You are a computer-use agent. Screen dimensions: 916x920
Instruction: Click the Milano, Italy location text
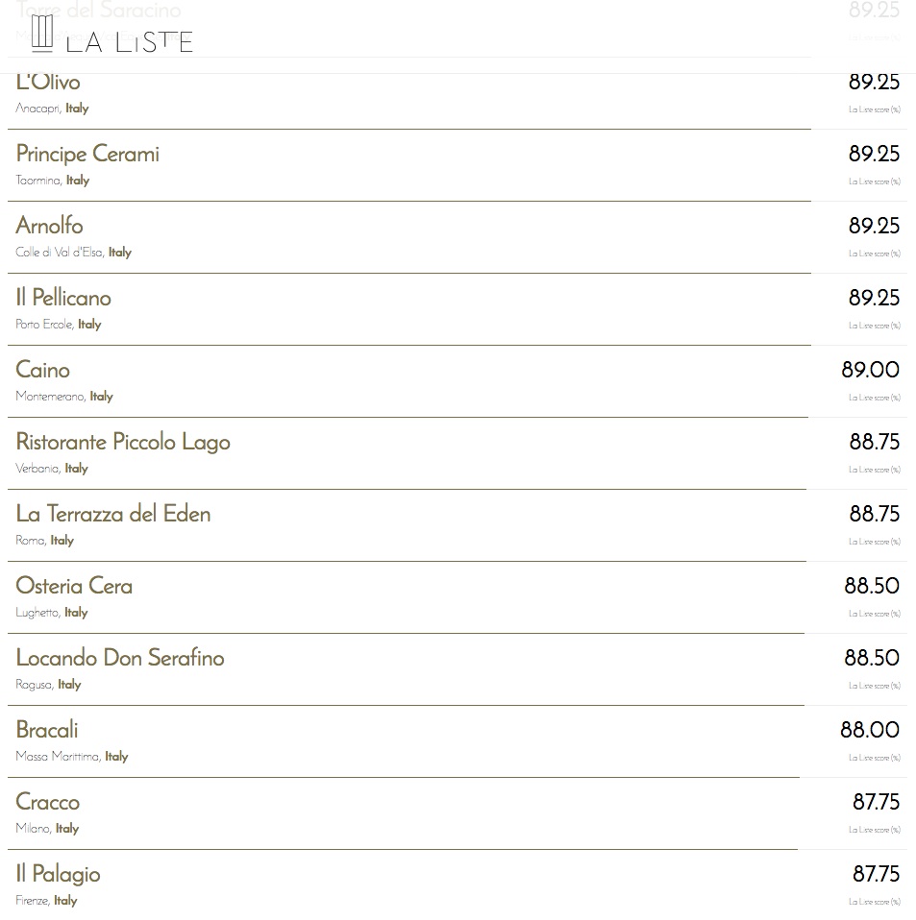(x=47, y=829)
